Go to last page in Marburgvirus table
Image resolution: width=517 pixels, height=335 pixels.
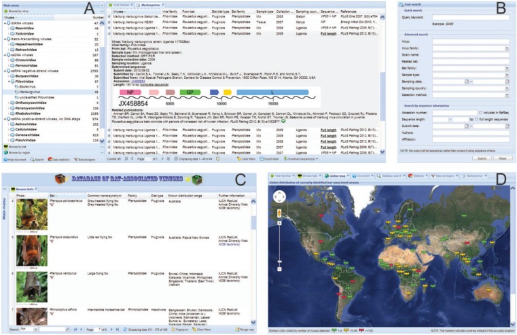click(x=168, y=159)
